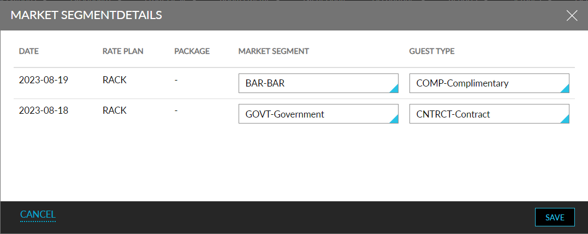Save the market segment details
This screenshot has width=588, height=234.
coord(555,217)
